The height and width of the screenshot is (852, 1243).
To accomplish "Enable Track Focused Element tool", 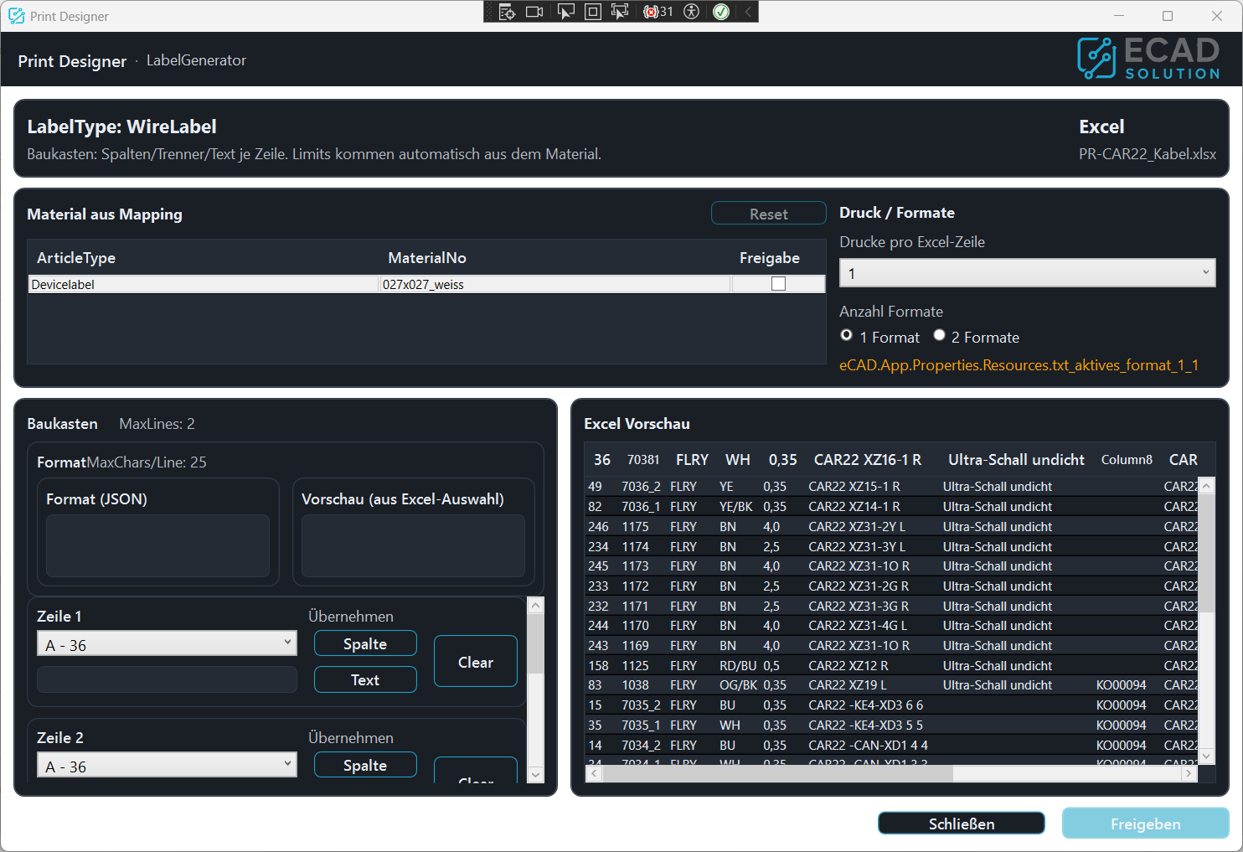I will pyautogui.click(x=620, y=12).
